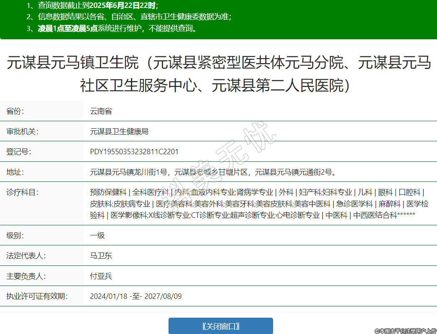Click the main person in charge 付亚兵
This screenshot has height=334, width=437.
click(101, 276)
